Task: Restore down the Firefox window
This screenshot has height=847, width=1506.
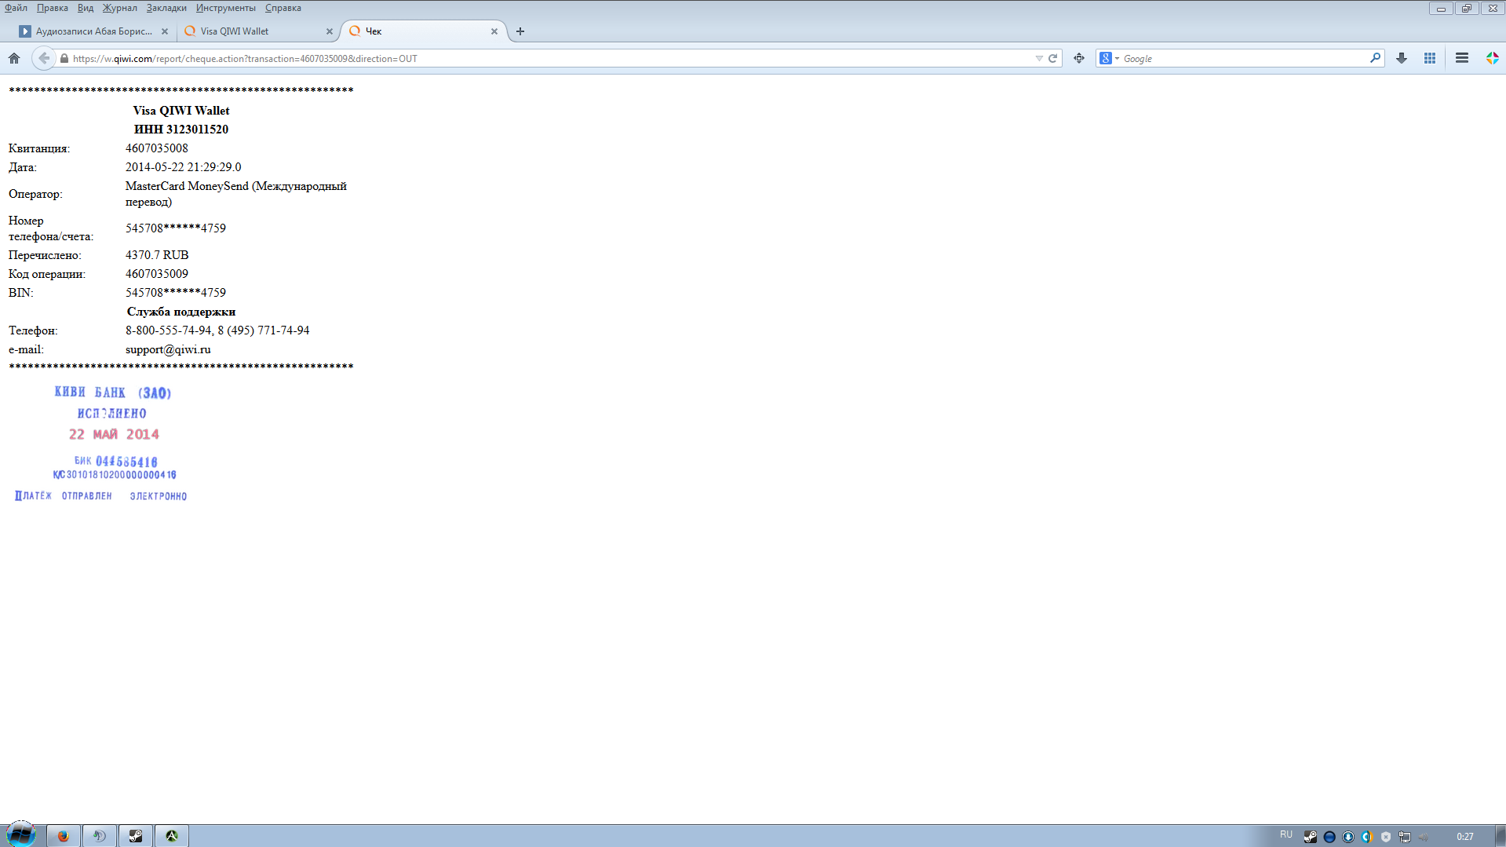Action: [1466, 9]
